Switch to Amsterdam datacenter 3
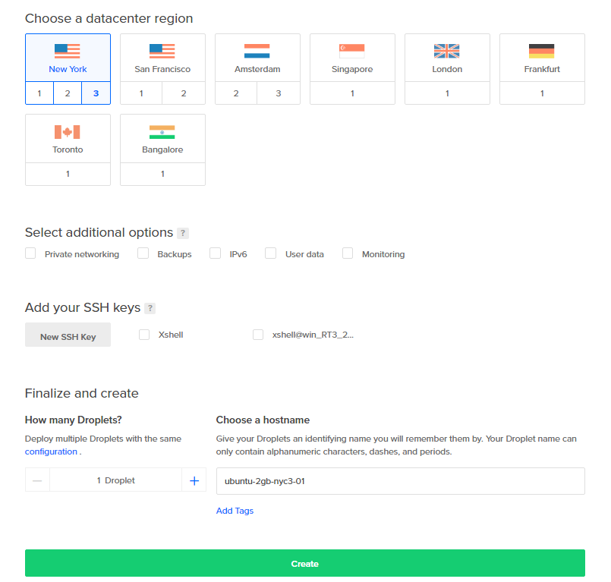This screenshot has height=582, width=611. point(279,93)
